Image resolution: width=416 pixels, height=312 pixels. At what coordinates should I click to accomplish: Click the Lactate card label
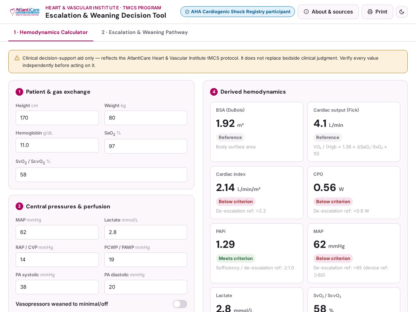pyautogui.click(x=224, y=295)
